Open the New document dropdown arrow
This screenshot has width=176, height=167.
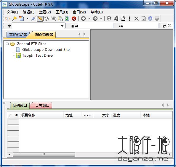[27, 19]
